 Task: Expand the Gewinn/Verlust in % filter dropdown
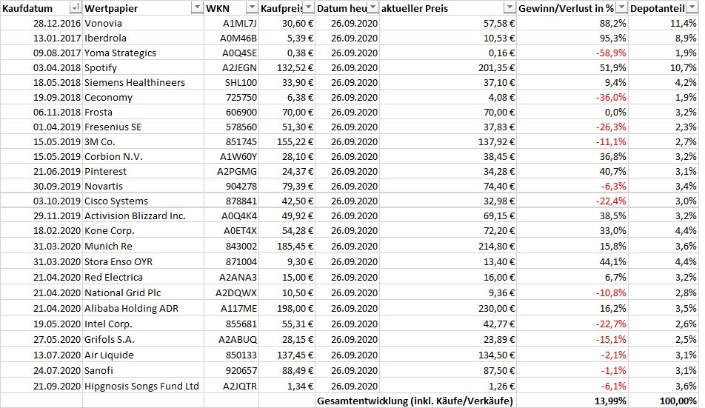click(x=620, y=7)
